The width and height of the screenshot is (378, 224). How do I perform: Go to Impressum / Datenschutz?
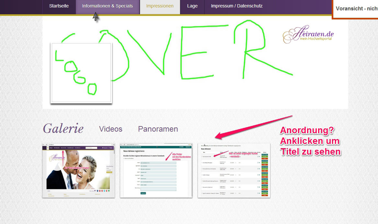pos(236,6)
